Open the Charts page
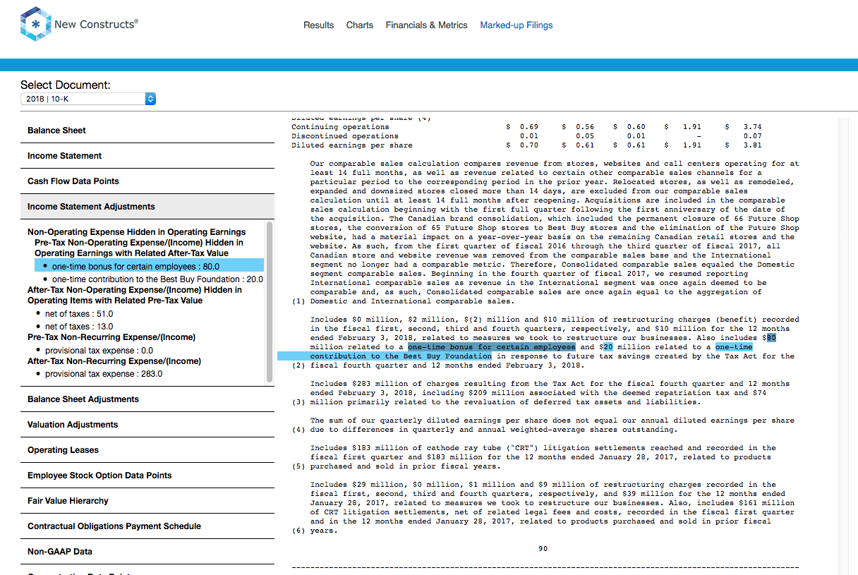 pos(360,25)
